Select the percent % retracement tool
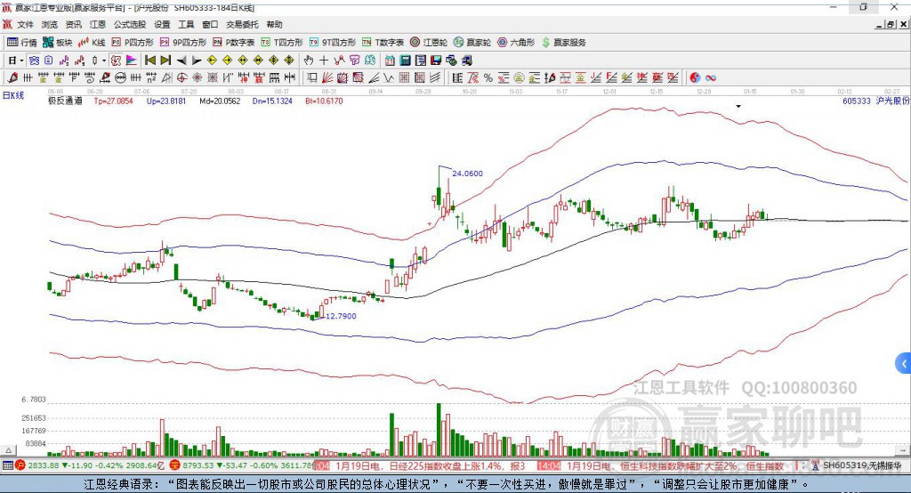The height and width of the screenshot is (493, 911). 488,78
